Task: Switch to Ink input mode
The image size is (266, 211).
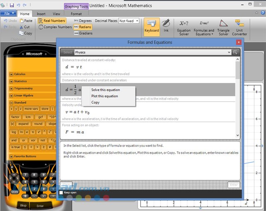Action: pos(166,25)
